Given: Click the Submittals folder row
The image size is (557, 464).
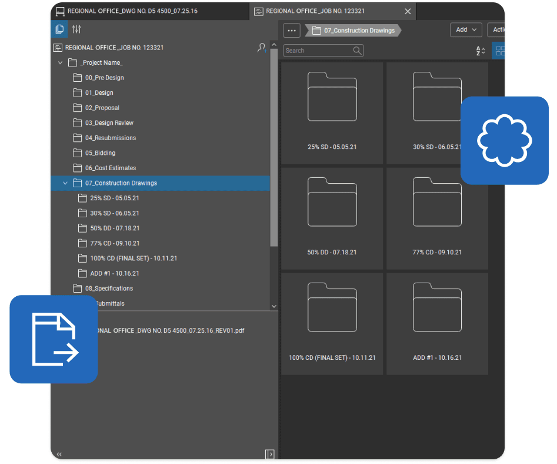Looking at the screenshot, I should tap(109, 304).
